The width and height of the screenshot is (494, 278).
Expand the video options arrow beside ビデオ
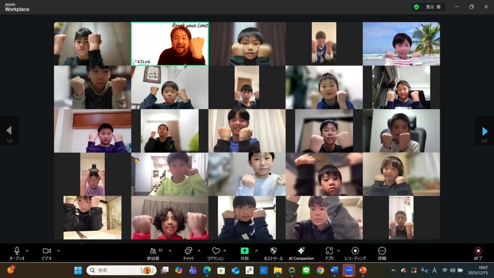tap(59, 250)
